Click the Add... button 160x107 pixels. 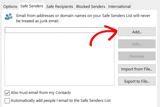coord(137,32)
